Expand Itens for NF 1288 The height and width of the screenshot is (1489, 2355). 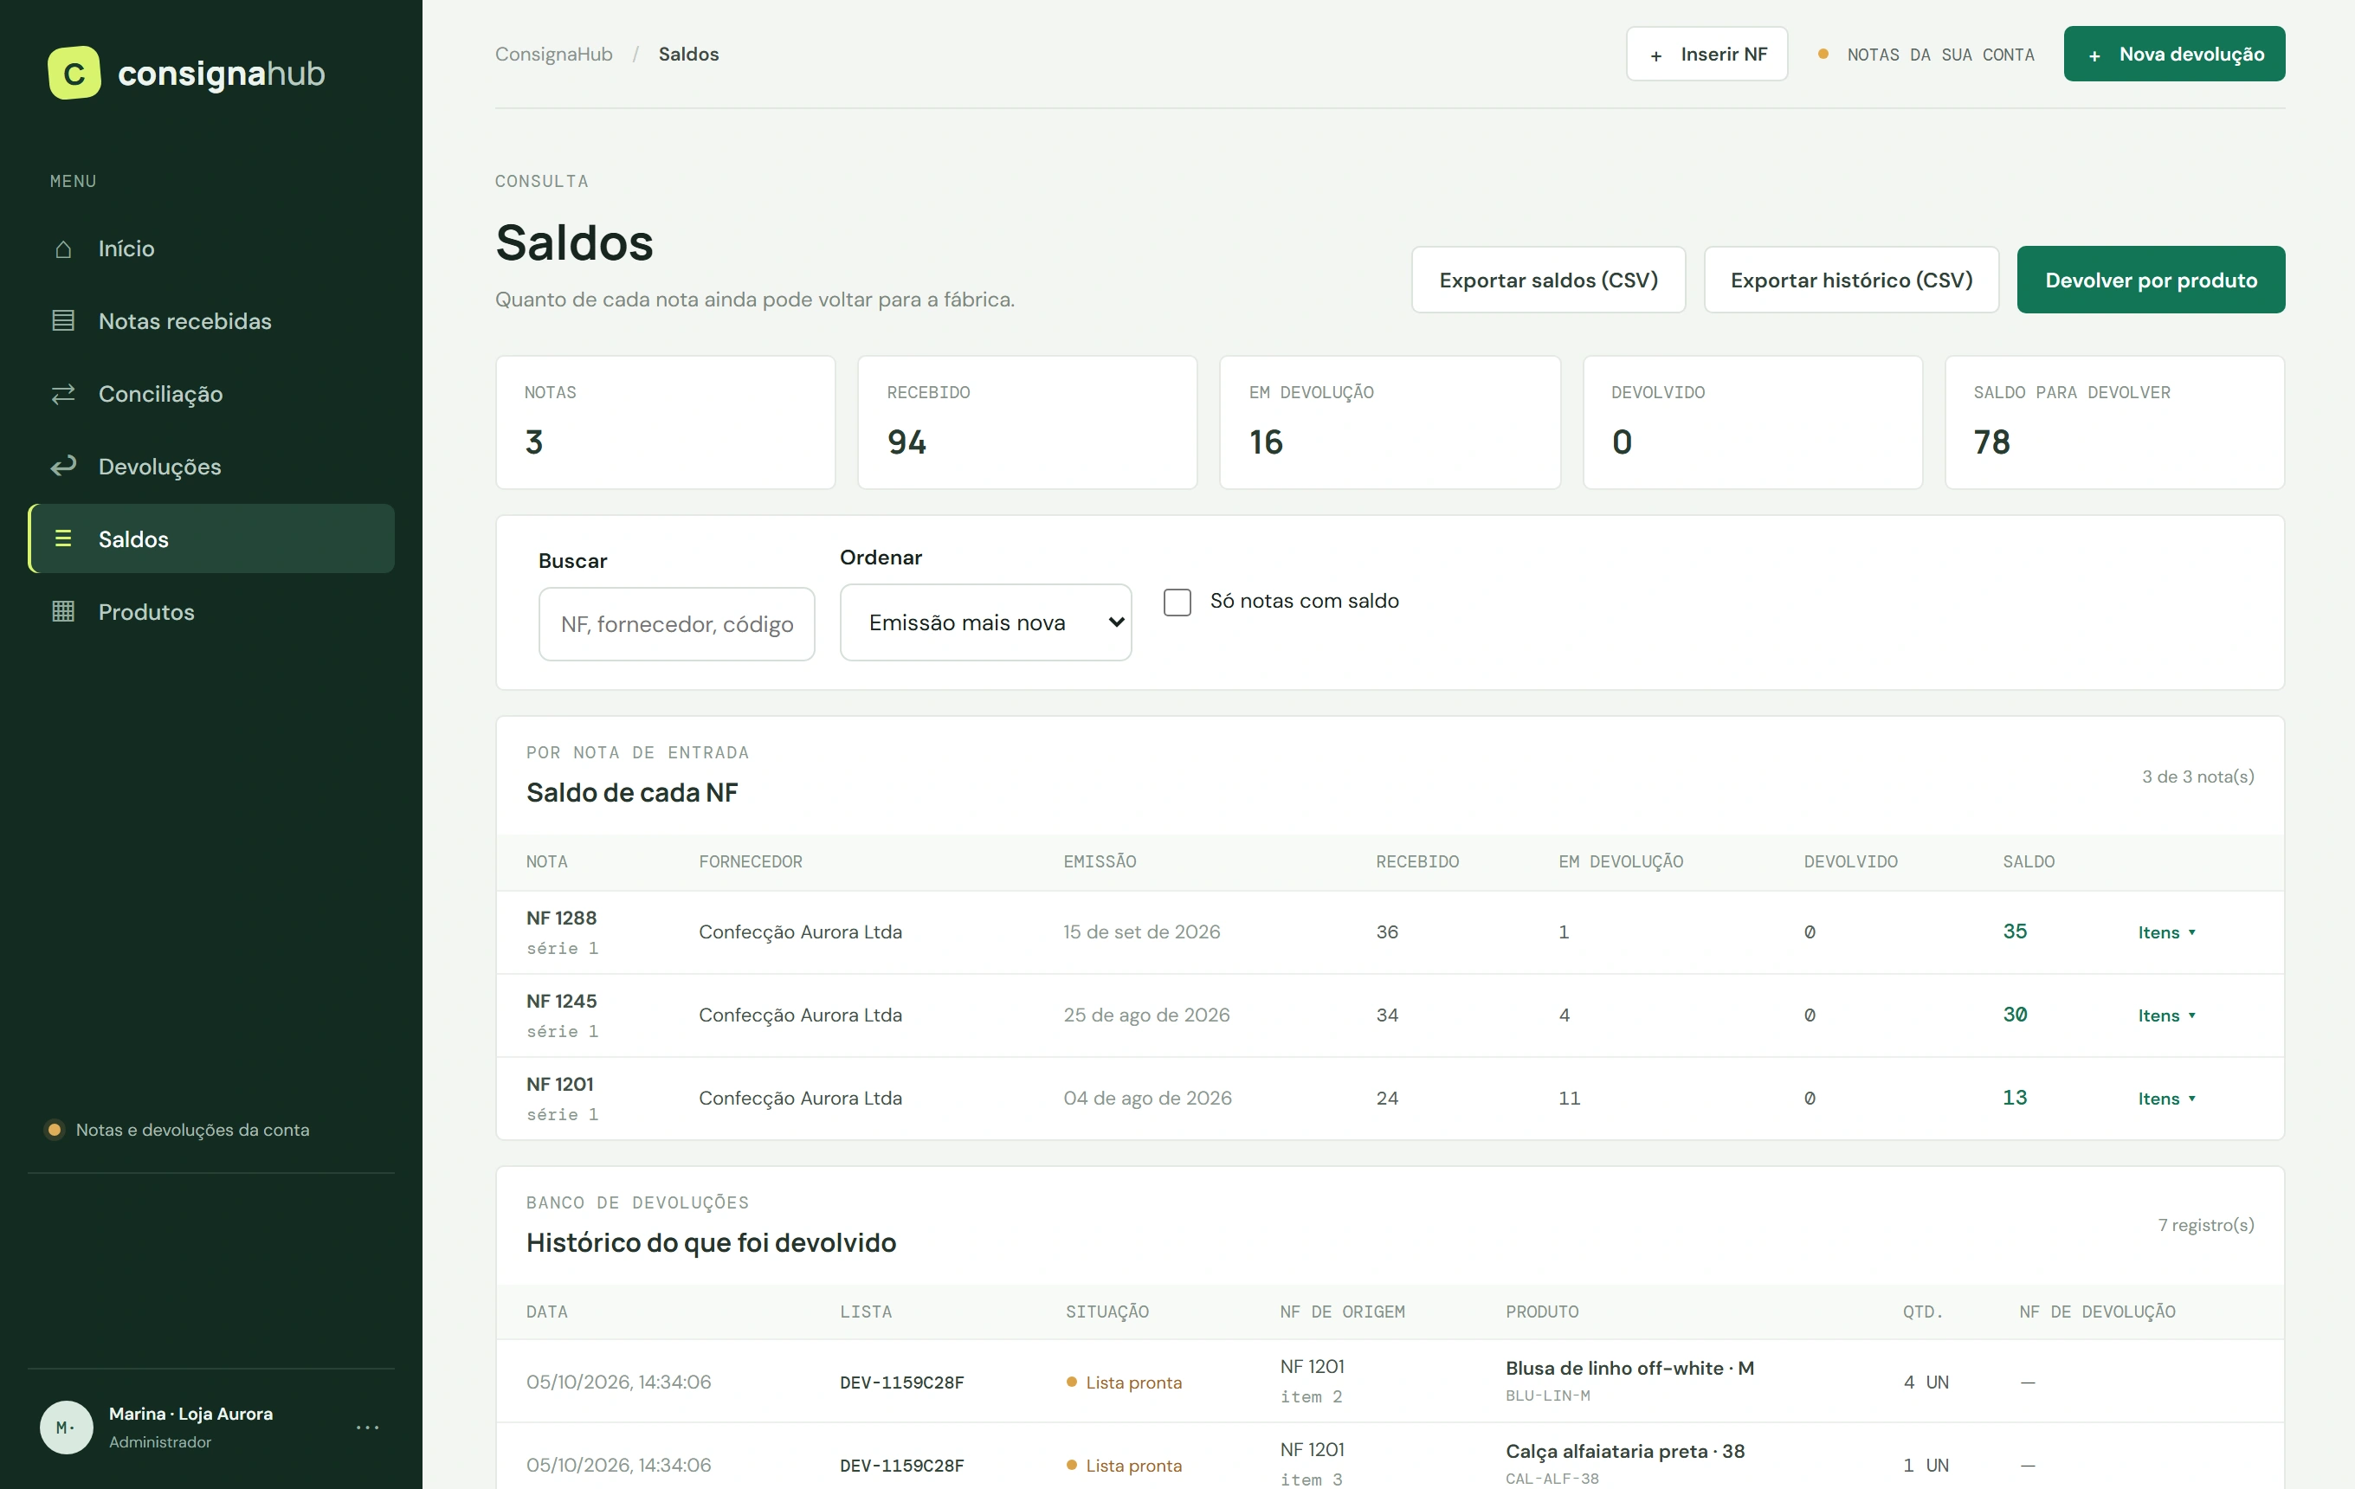pyautogui.click(x=2166, y=932)
